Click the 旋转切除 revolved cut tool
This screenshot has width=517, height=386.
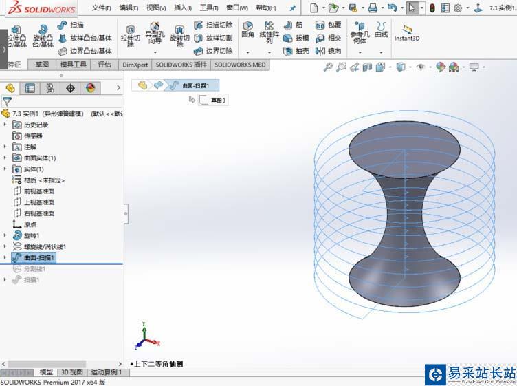click(x=179, y=36)
